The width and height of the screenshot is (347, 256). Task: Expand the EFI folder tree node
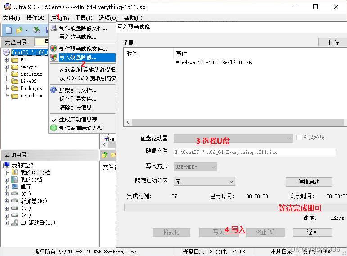pyautogui.click(x=6, y=60)
